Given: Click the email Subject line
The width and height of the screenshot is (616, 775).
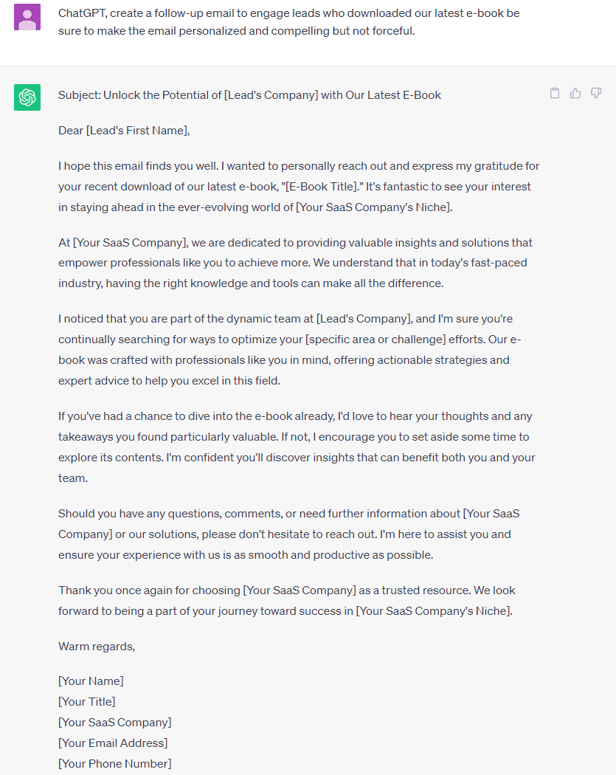Looking at the screenshot, I should (x=249, y=95).
